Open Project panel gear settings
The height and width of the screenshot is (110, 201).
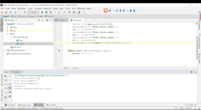tap(47, 20)
